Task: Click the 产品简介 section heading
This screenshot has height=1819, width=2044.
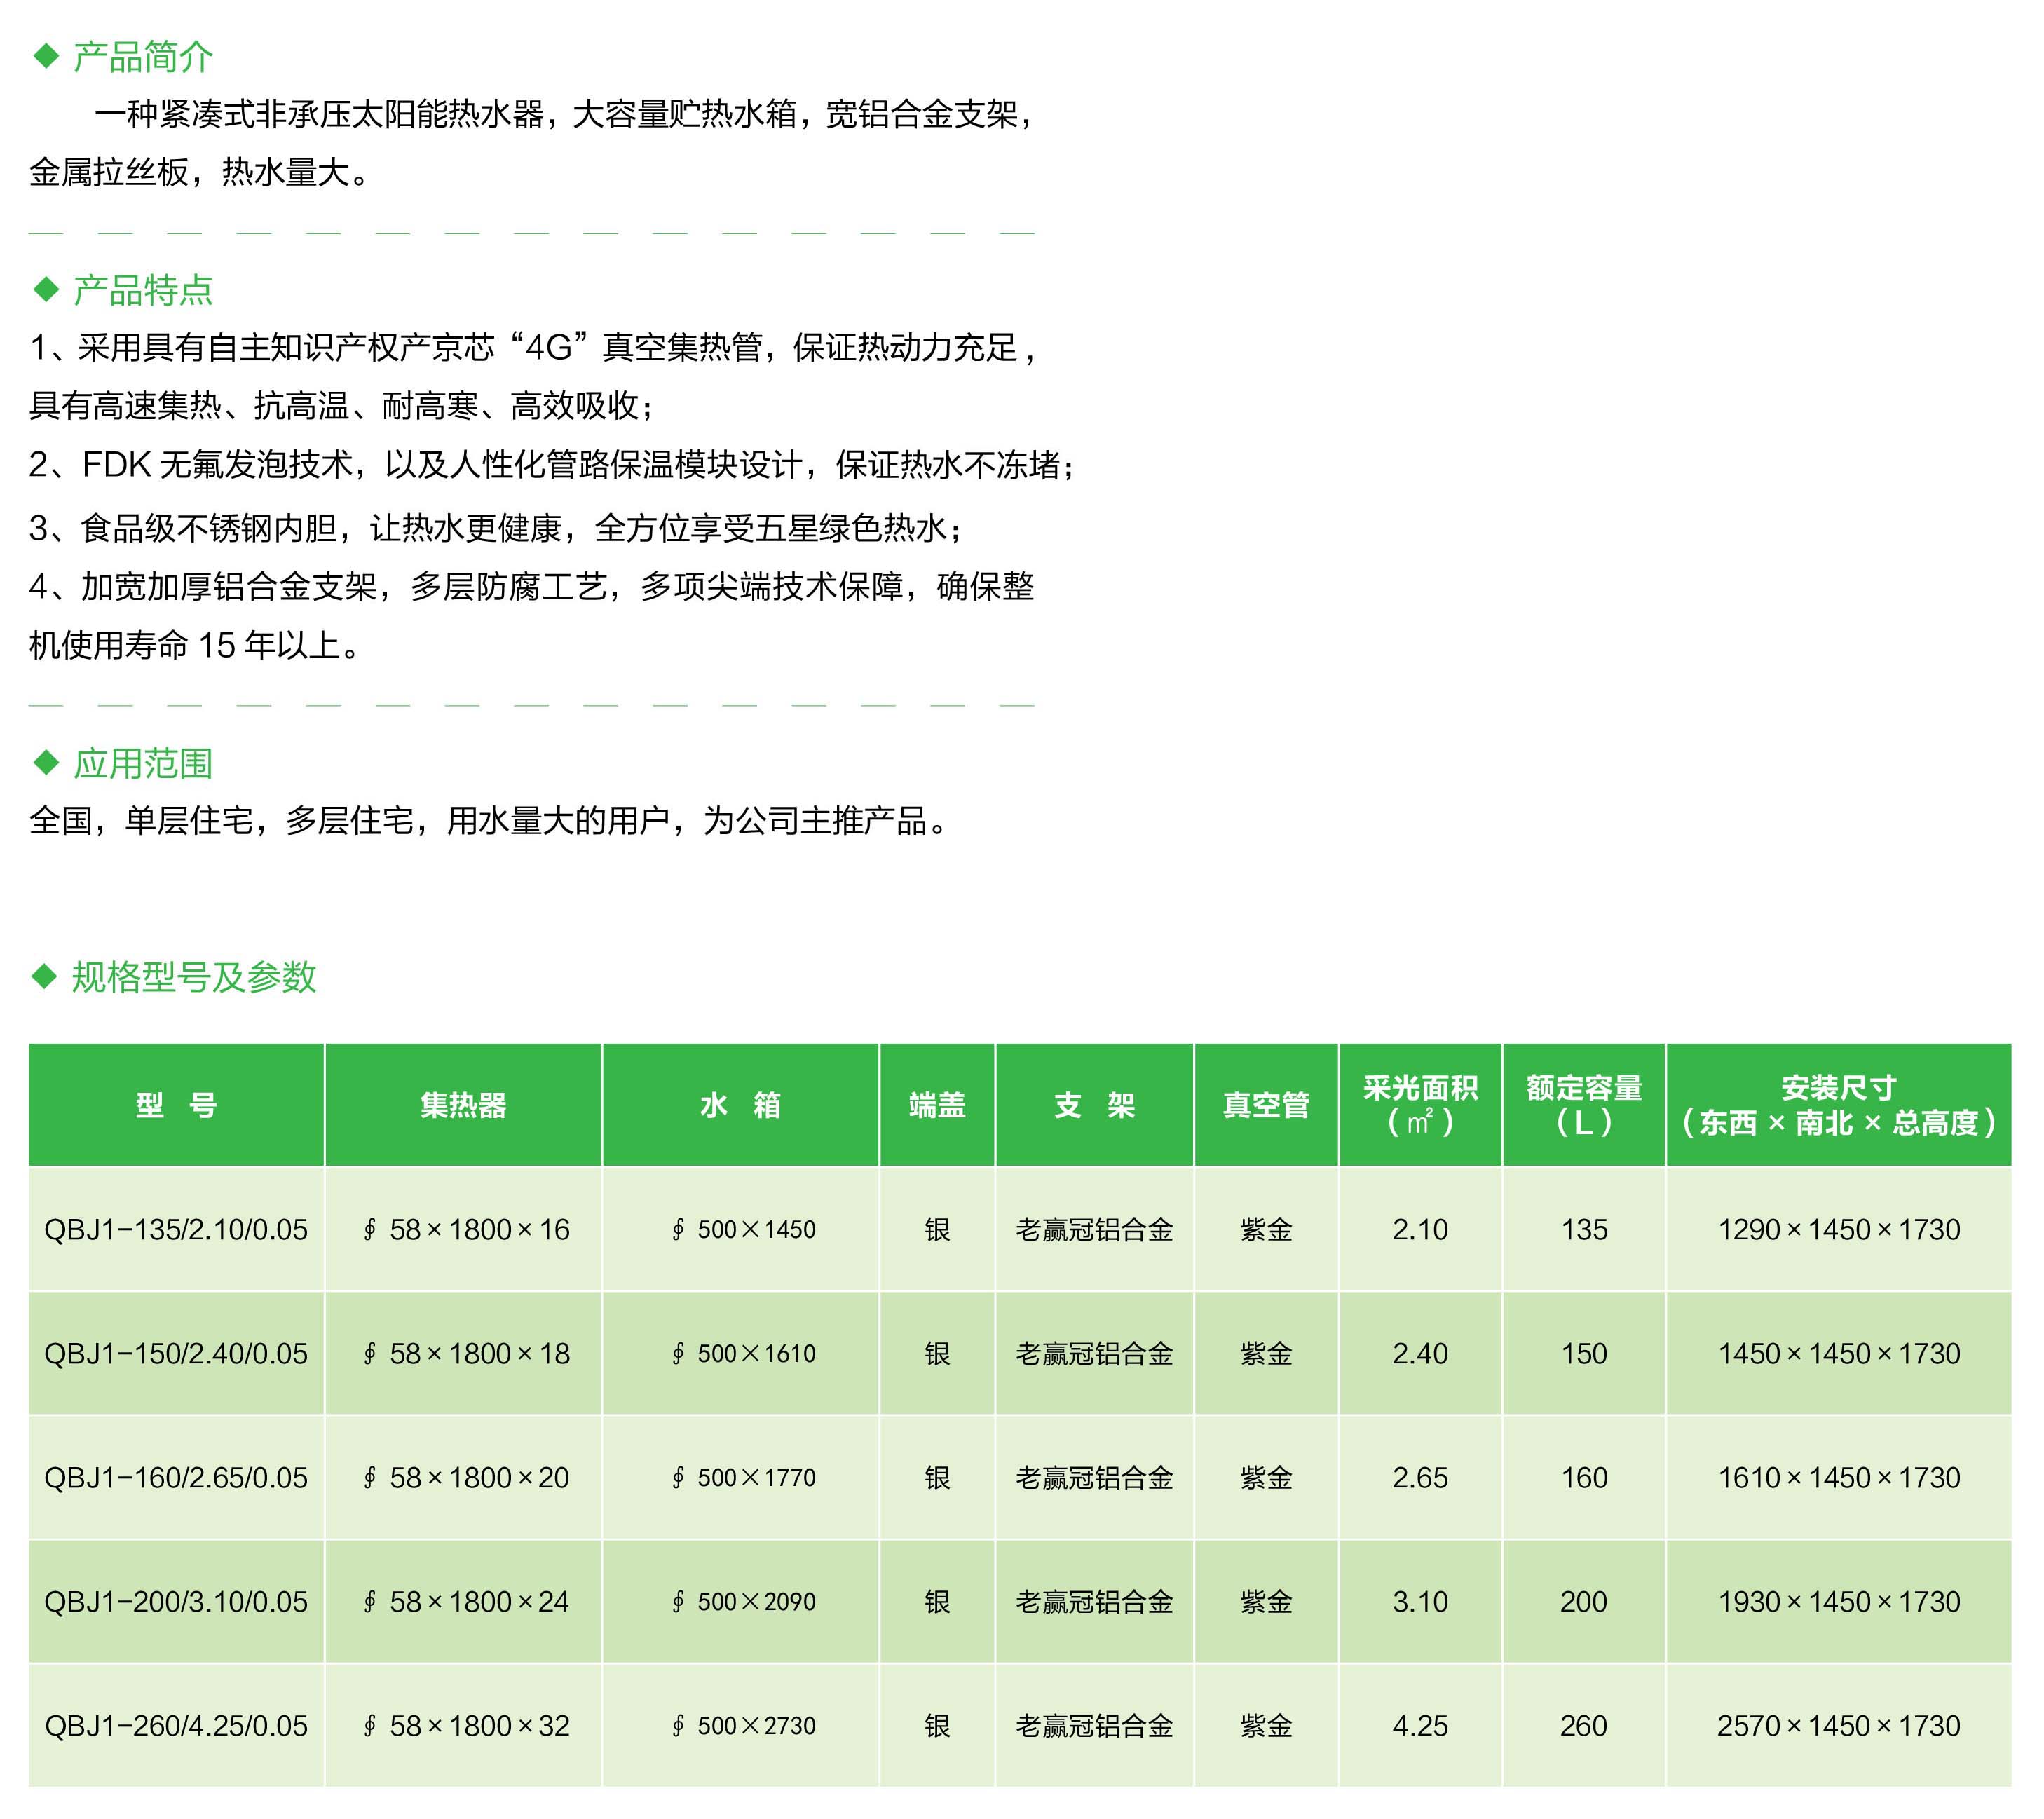Action: click(x=143, y=57)
